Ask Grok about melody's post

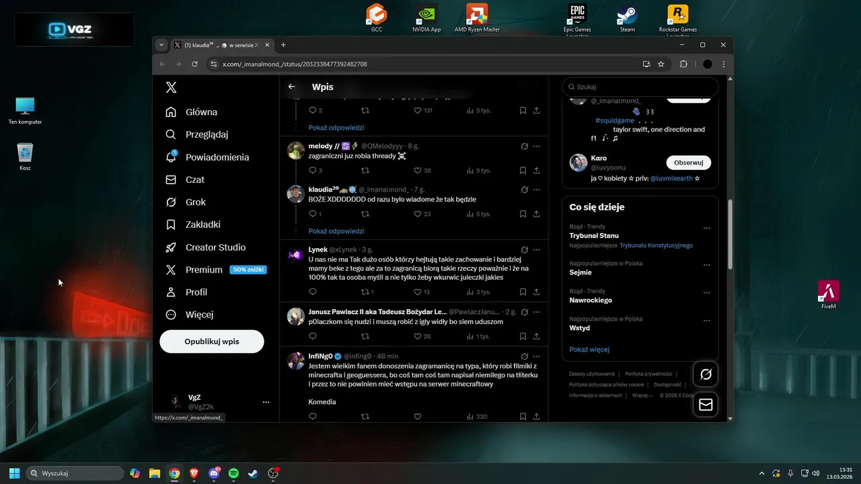[525, 146]
